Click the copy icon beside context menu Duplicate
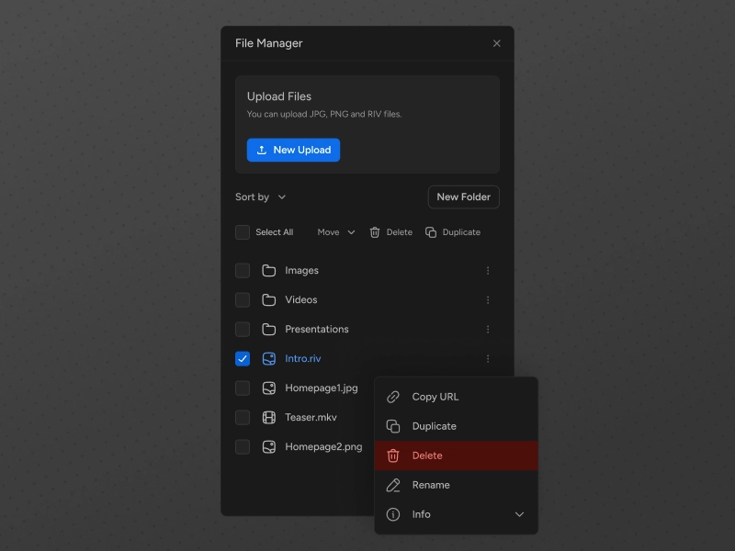Screen dimensions: 735x551 pos(393,426)
